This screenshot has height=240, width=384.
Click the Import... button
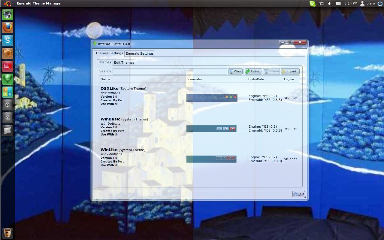point(290,71)
